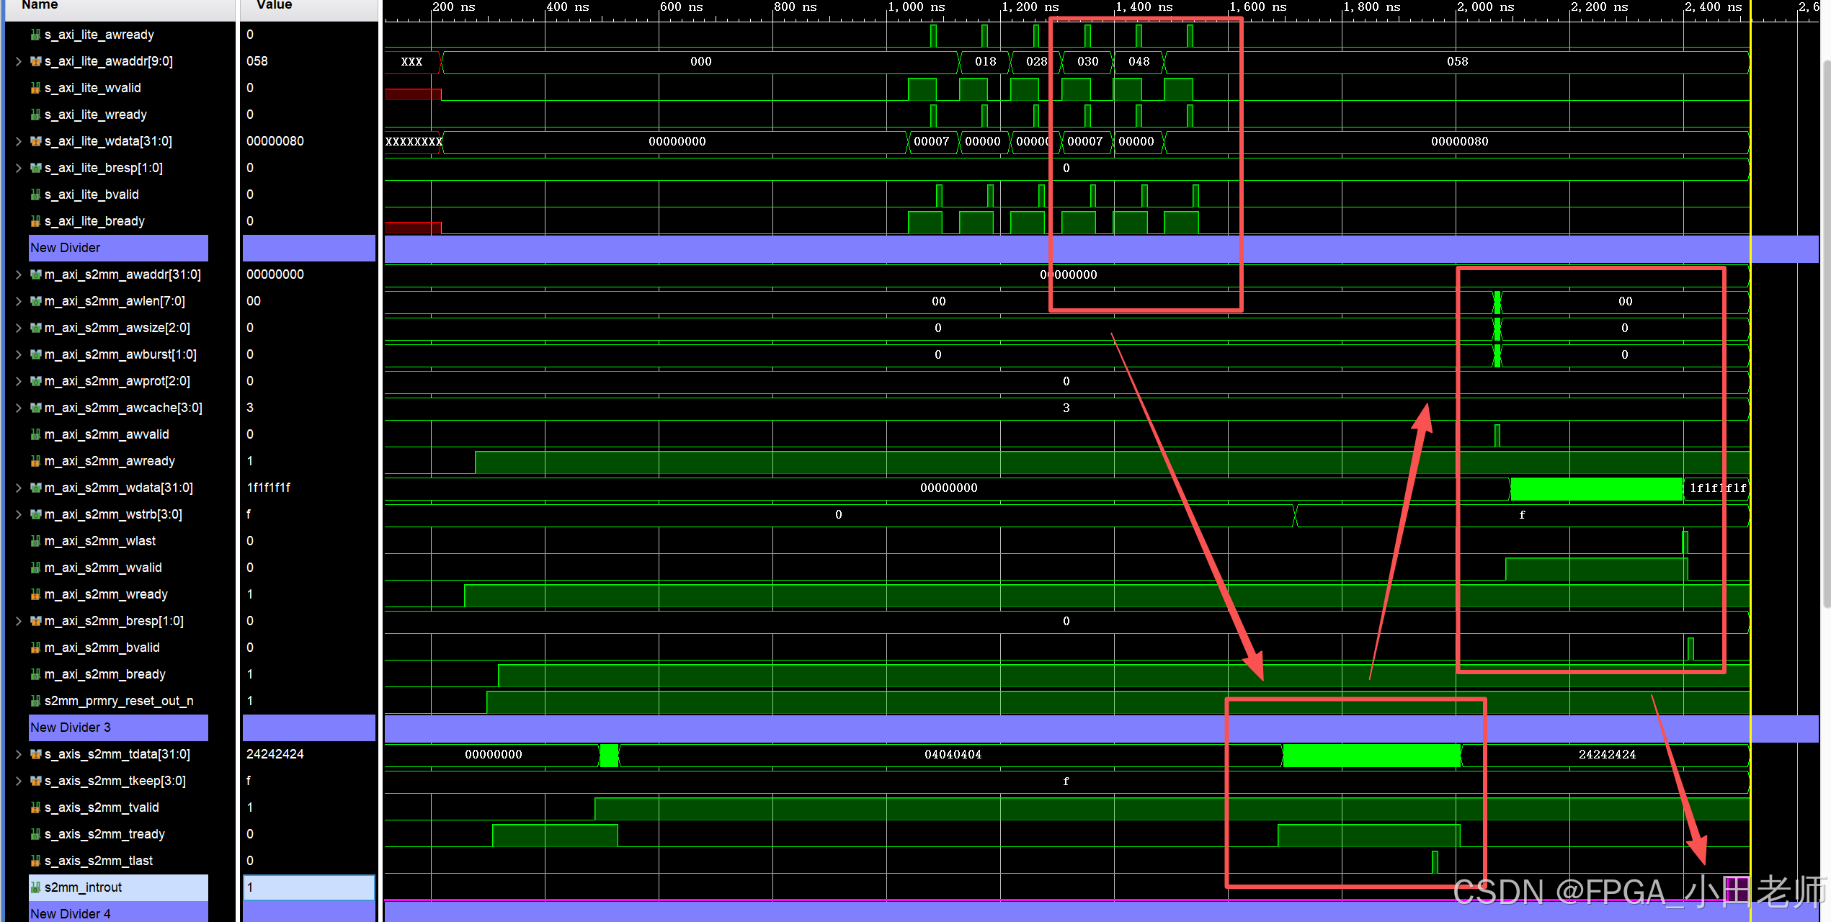This screenshot has height=922, width=1831.
Task: Click the Name column header
Action: pos(40,6)
